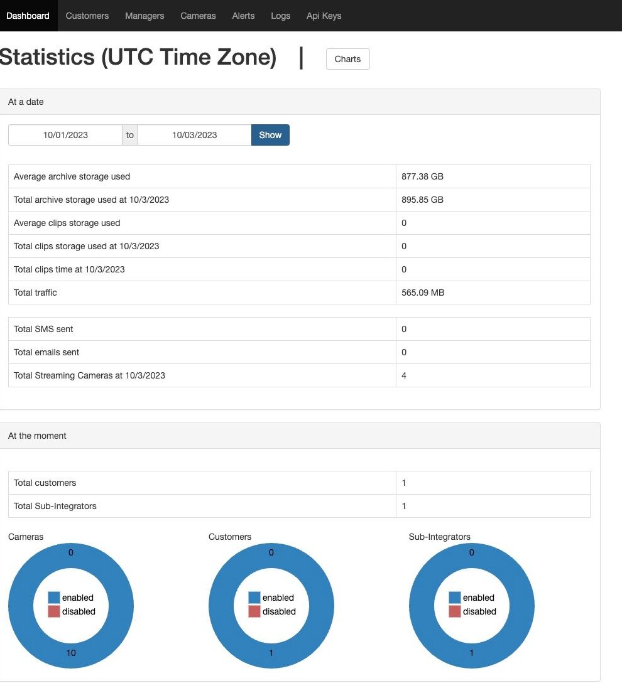Click the Total customers label

[45, 483]
